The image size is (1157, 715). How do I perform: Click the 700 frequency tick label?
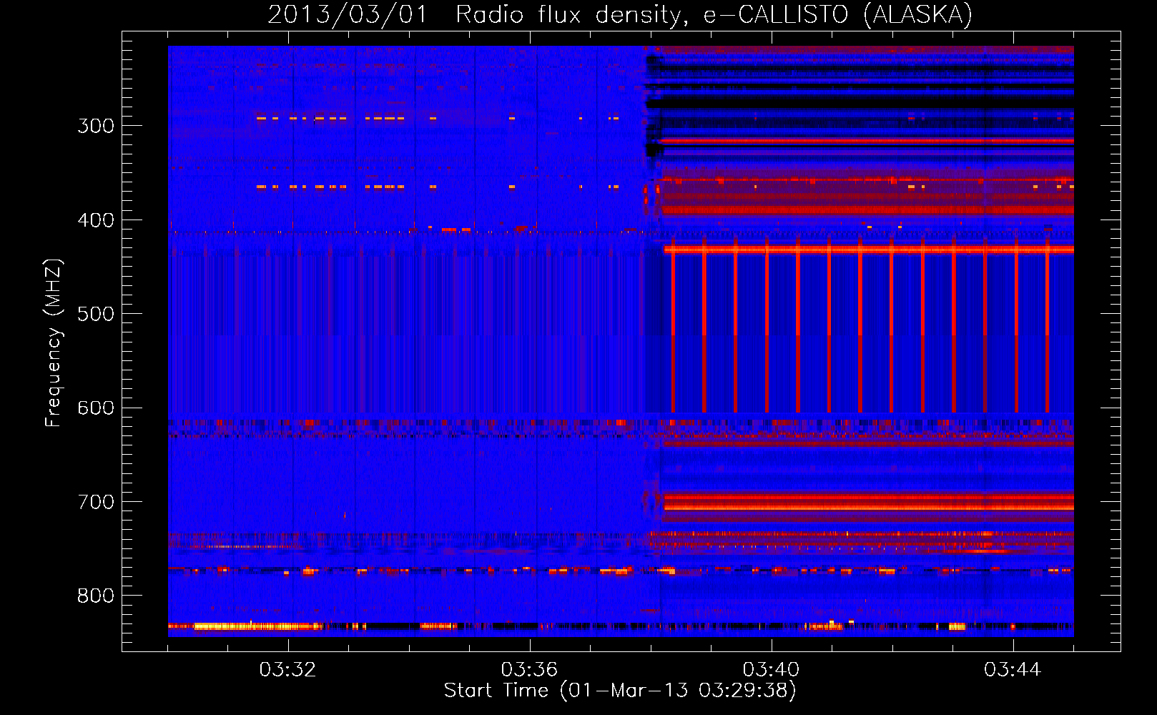tap(96, 502)
